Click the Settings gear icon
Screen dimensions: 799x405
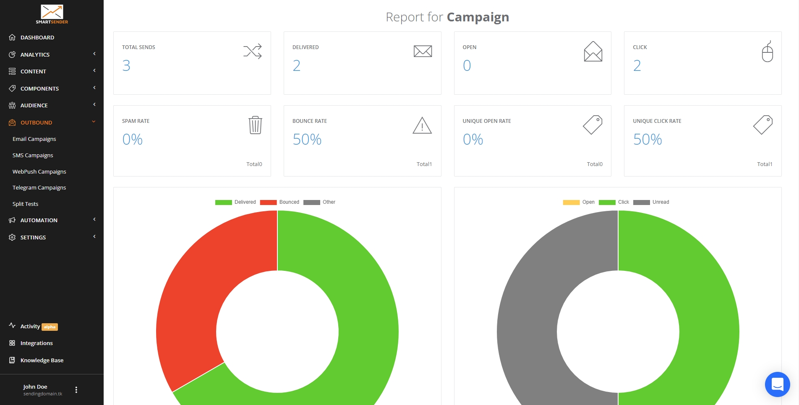pyautogui.click(x=12, y=237)
